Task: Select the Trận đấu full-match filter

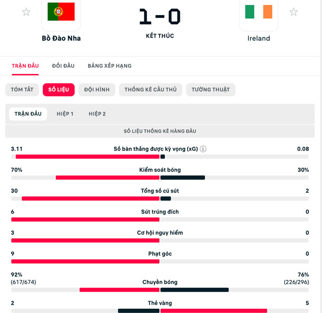Action: [28, 114]
